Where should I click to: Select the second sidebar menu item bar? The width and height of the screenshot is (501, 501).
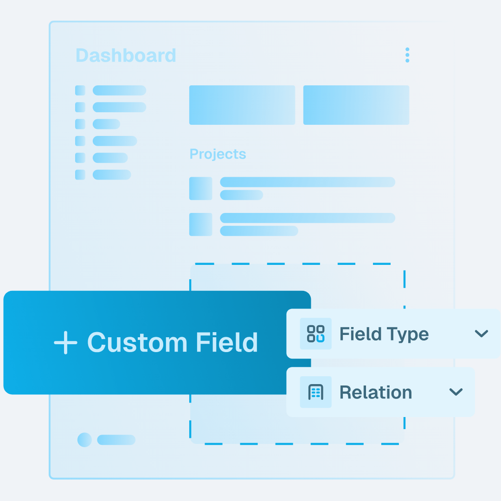[119, 107]
